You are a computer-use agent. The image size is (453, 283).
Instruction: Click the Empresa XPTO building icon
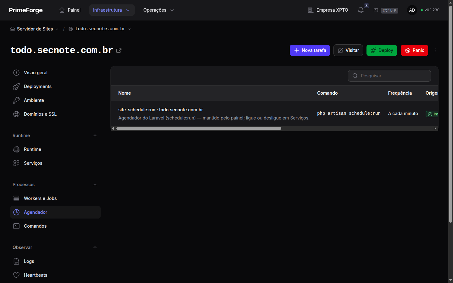click(x=311, y=10)
